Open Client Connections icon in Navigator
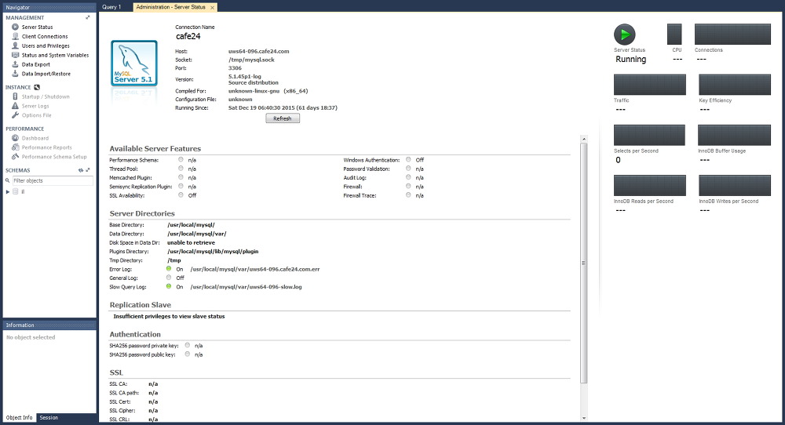Screen dimensions: 785x425 (15, 36)
